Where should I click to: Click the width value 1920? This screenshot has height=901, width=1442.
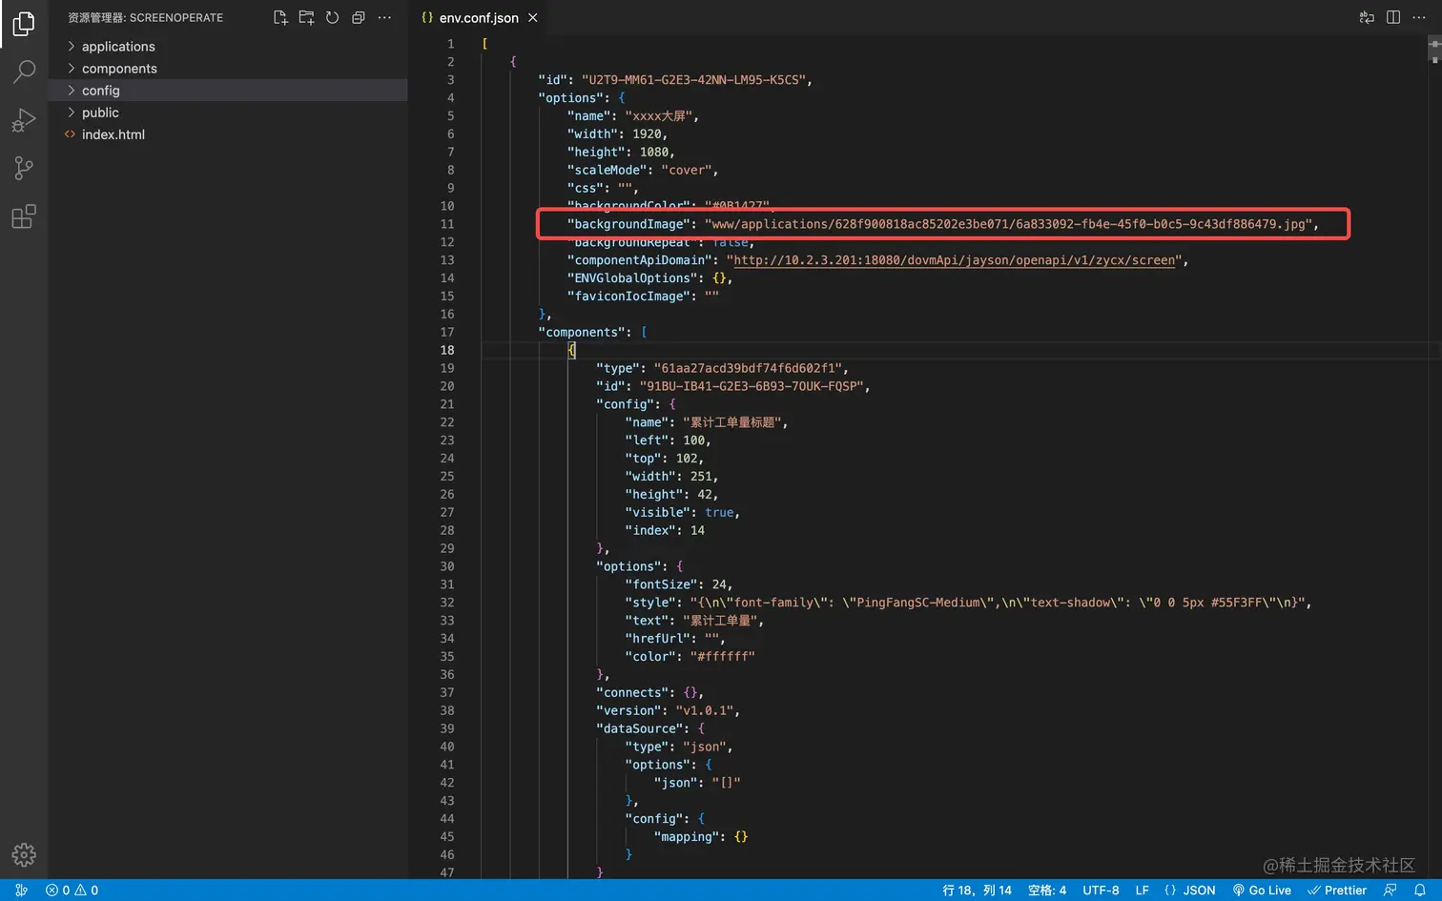647,134
